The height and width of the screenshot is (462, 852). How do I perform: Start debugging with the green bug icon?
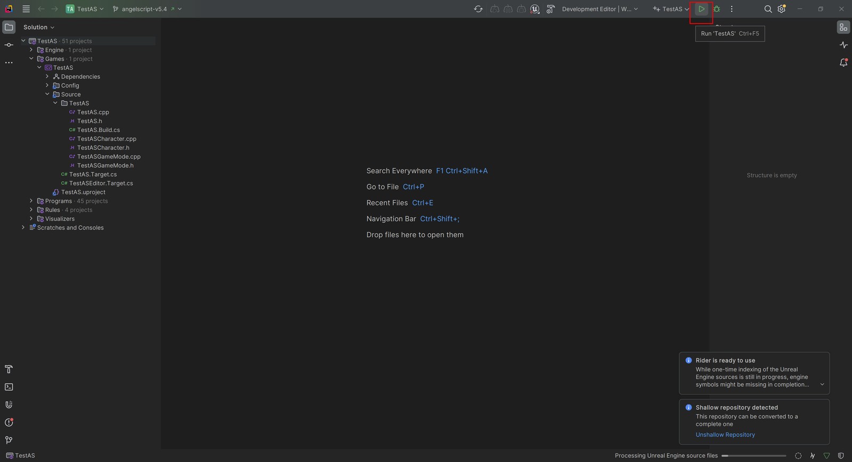(x=717, y=9)
